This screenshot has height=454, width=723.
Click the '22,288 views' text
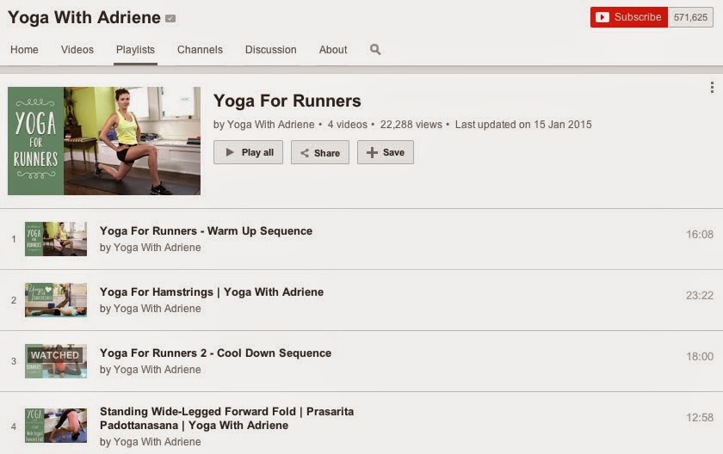pos(411,125)
